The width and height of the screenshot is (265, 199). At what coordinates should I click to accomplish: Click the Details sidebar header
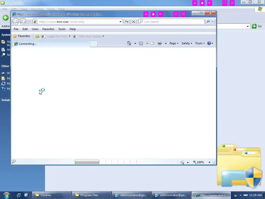(x=6, y=100)
